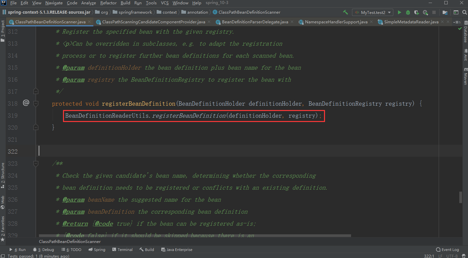Open the Ant tool window
This screenshot has height=258, width=468.
[x=465, y=54]
